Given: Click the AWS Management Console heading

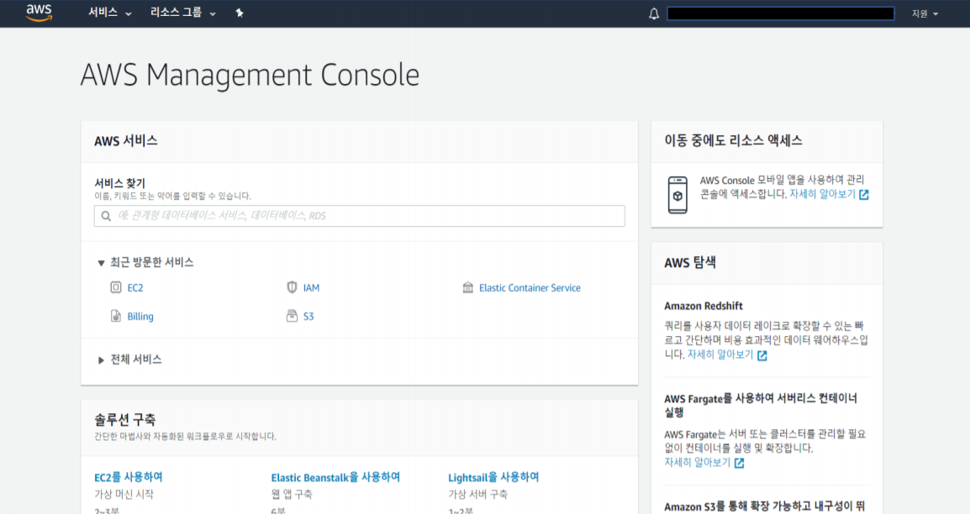Looking at the screenshot, I should pos(250,75).
